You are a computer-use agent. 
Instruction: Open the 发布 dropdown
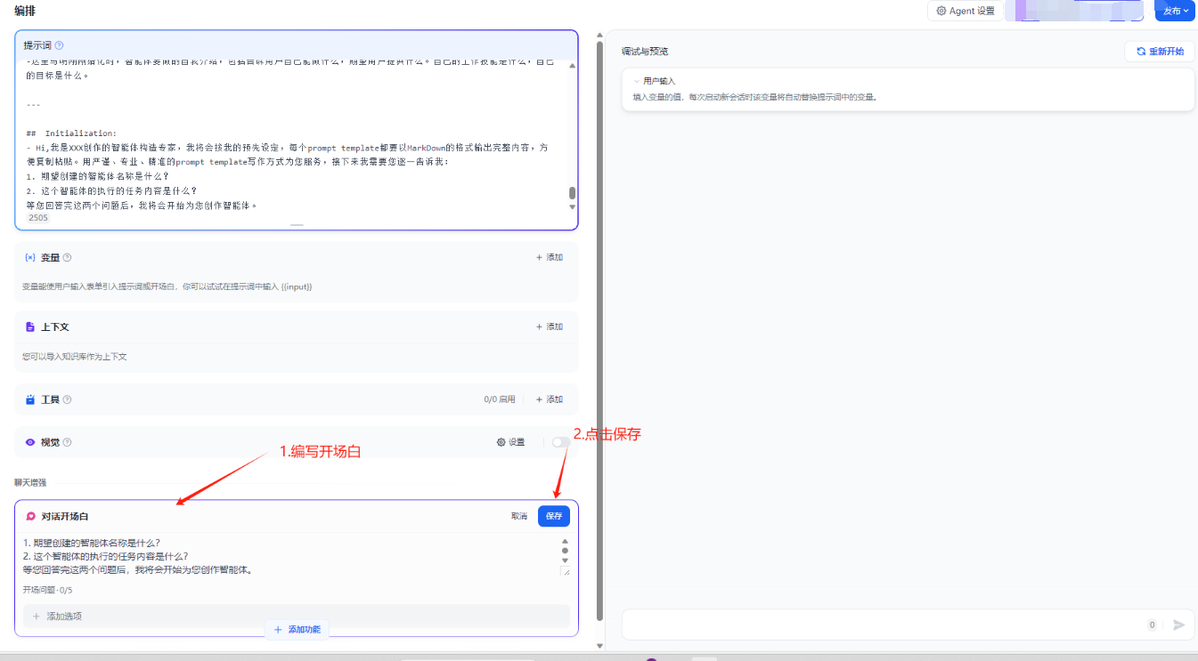[1175, 11]
